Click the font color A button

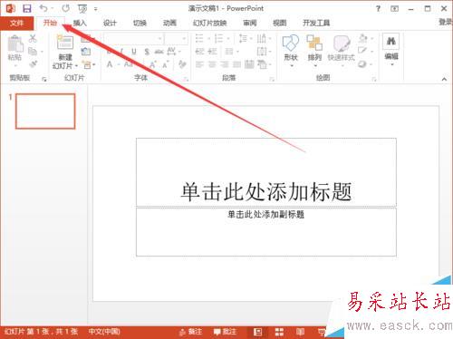coord(110,64)
